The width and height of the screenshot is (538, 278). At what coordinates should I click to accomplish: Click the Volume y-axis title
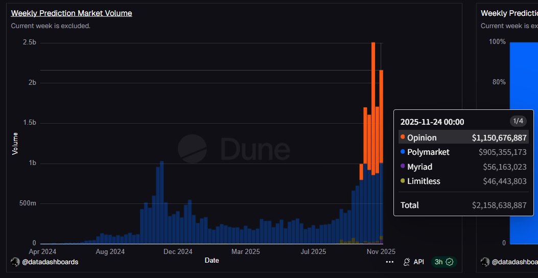(15, 144)
